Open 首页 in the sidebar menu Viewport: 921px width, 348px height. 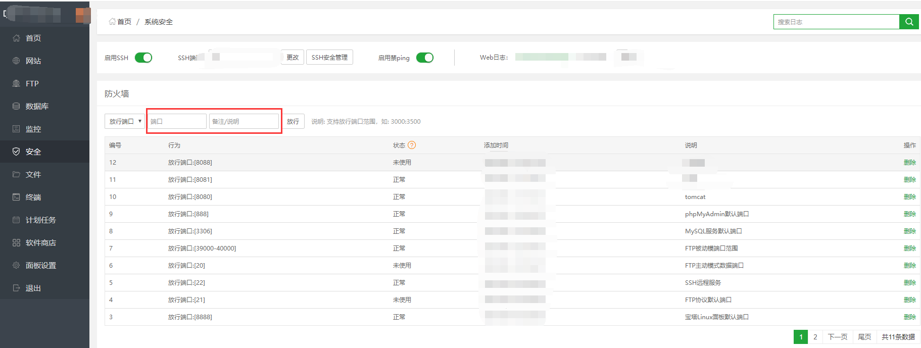pos(33,38)
